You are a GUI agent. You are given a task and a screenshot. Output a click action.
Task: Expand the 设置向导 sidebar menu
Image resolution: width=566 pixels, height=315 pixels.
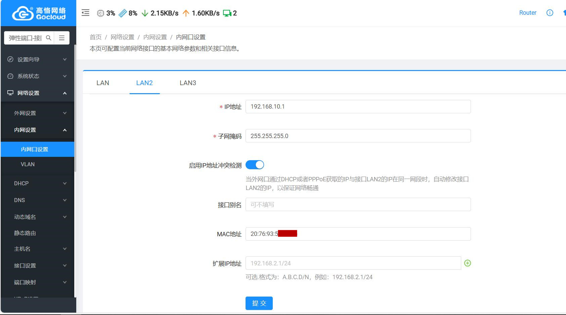point(37,59)
